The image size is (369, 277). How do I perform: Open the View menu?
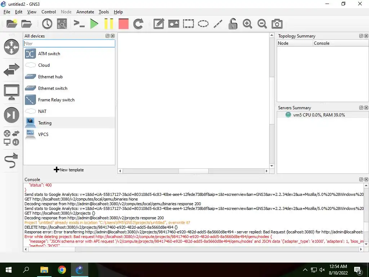[x=32, y=12]
